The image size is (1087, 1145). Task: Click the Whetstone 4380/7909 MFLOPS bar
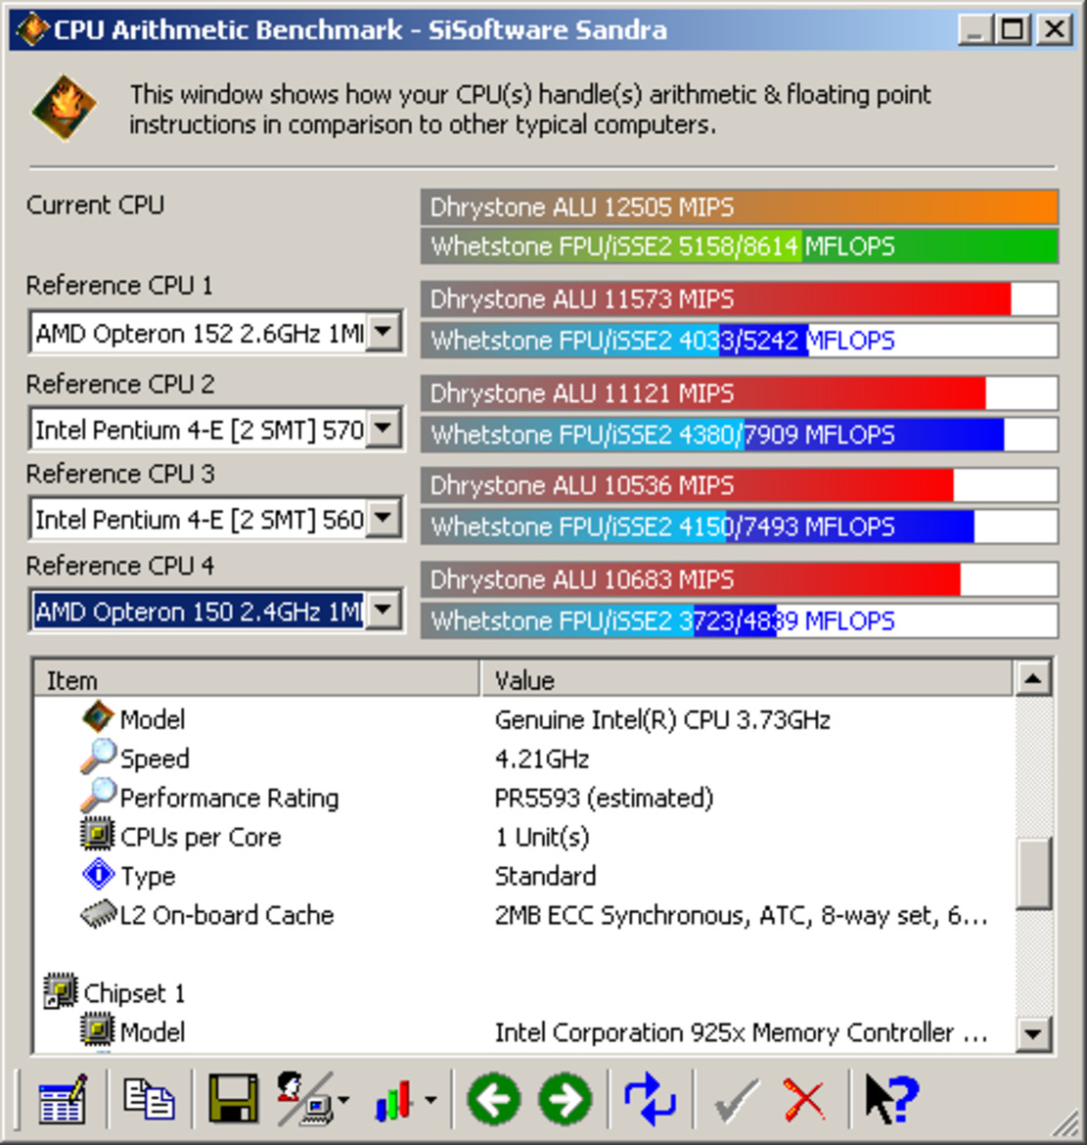[740, 435]
